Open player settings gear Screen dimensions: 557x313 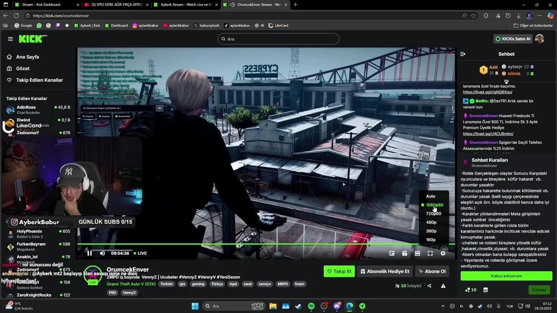443,253
